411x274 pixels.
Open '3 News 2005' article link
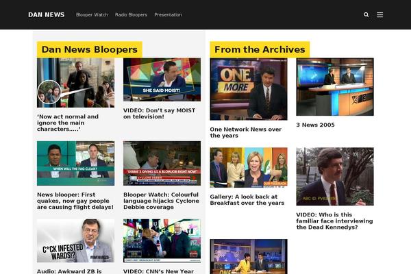click(315, 125)
